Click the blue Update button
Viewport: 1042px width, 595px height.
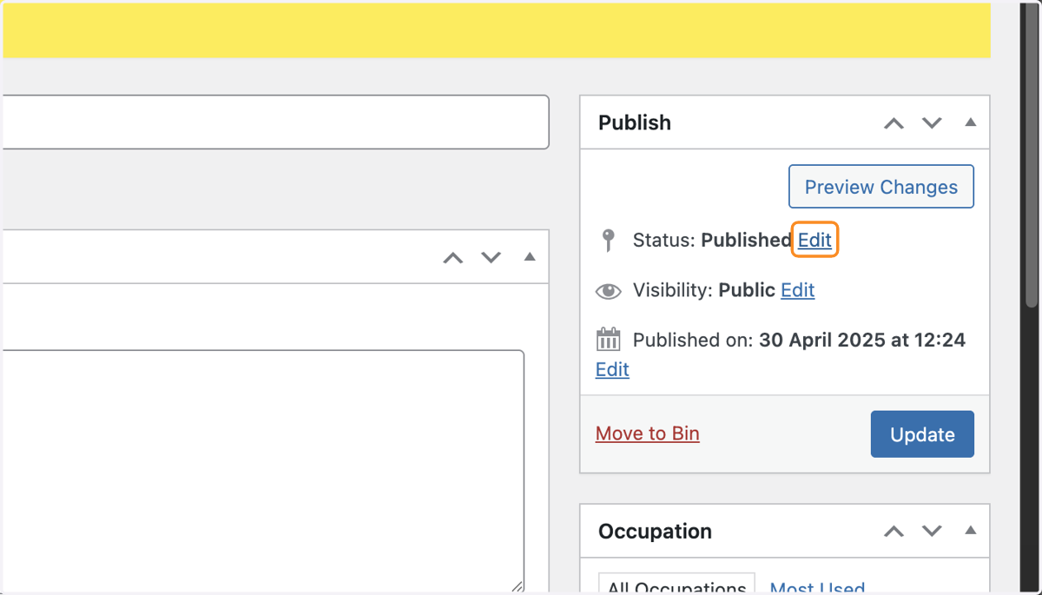click(x=922, y=434)
